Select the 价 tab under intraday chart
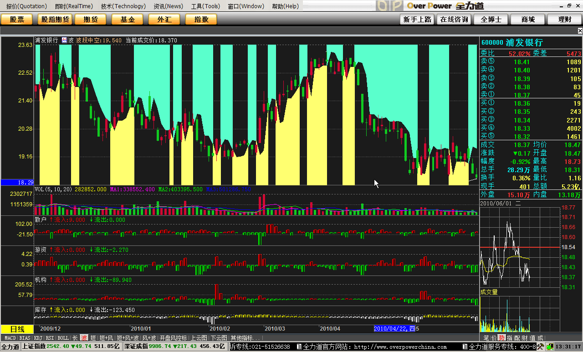This screenshot has height=352, width=583. pyautogui.click(x=494, y=337)
